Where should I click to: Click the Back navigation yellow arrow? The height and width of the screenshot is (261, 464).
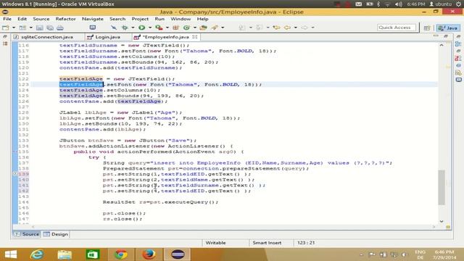pos(287,28)
